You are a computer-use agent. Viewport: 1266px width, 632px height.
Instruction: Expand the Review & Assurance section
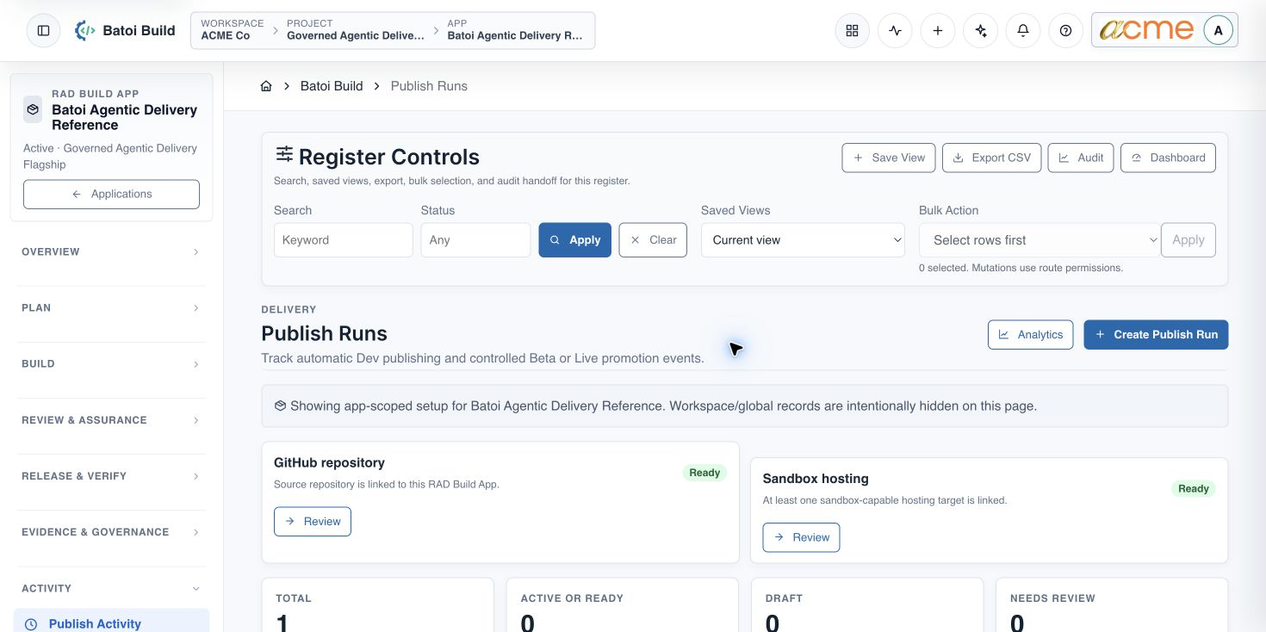pyautogui.click(x=111, y=420)
